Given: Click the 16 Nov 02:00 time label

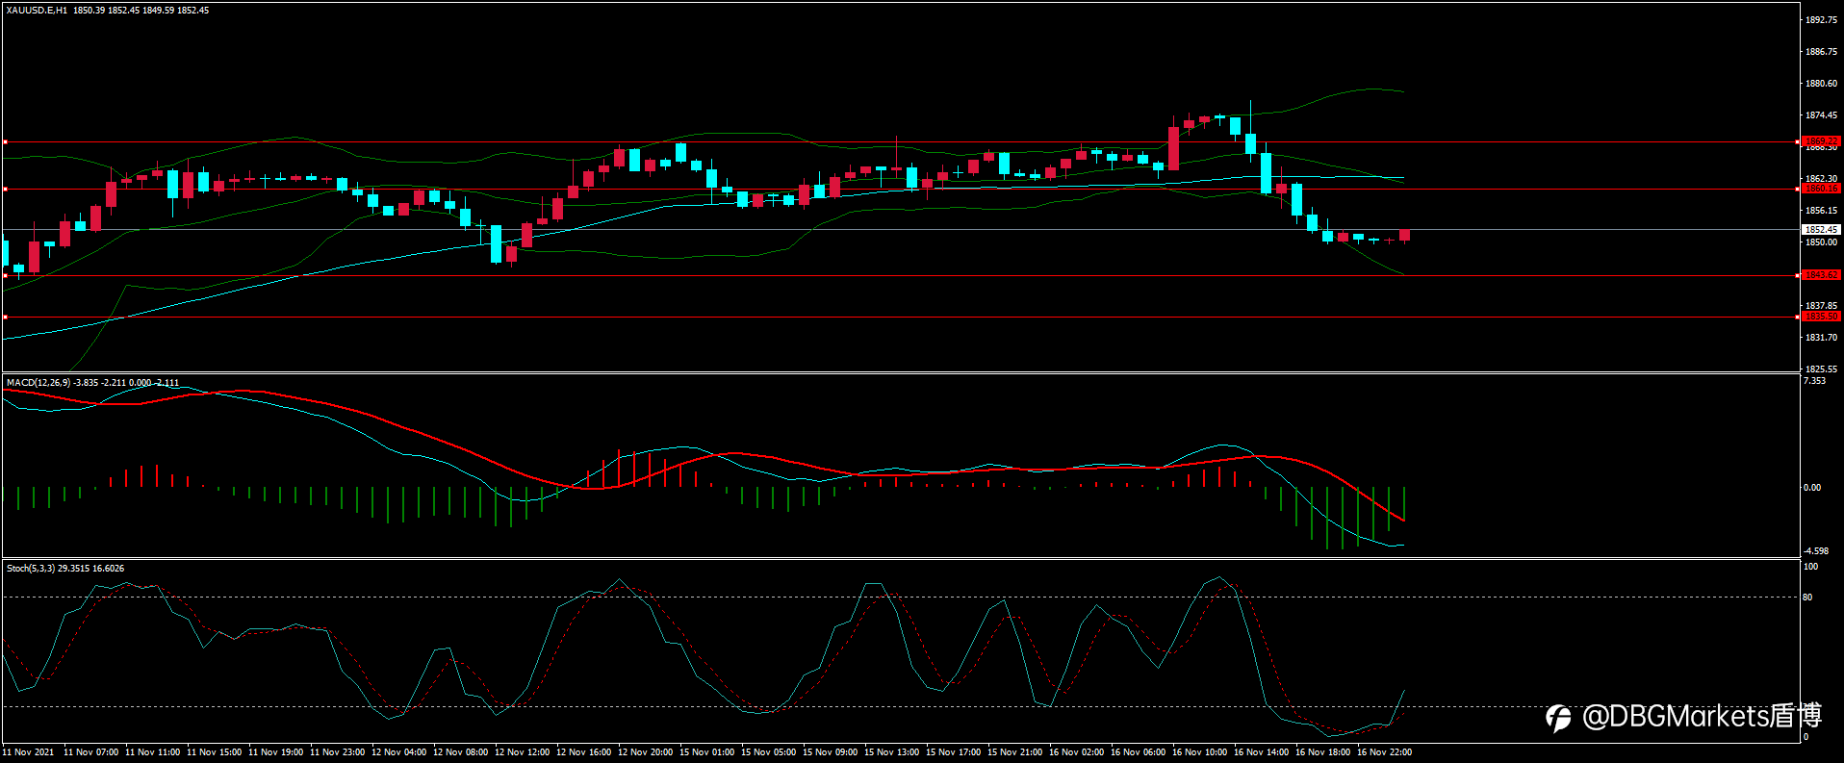Looking at the screenshot, I should [x=1077, y=752].
